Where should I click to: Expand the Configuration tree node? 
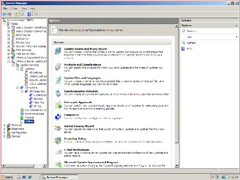(x=4, y=132)
